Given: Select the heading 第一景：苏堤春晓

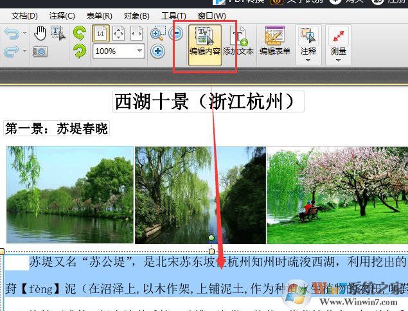Looking at the screenshot, I should 57,129.
